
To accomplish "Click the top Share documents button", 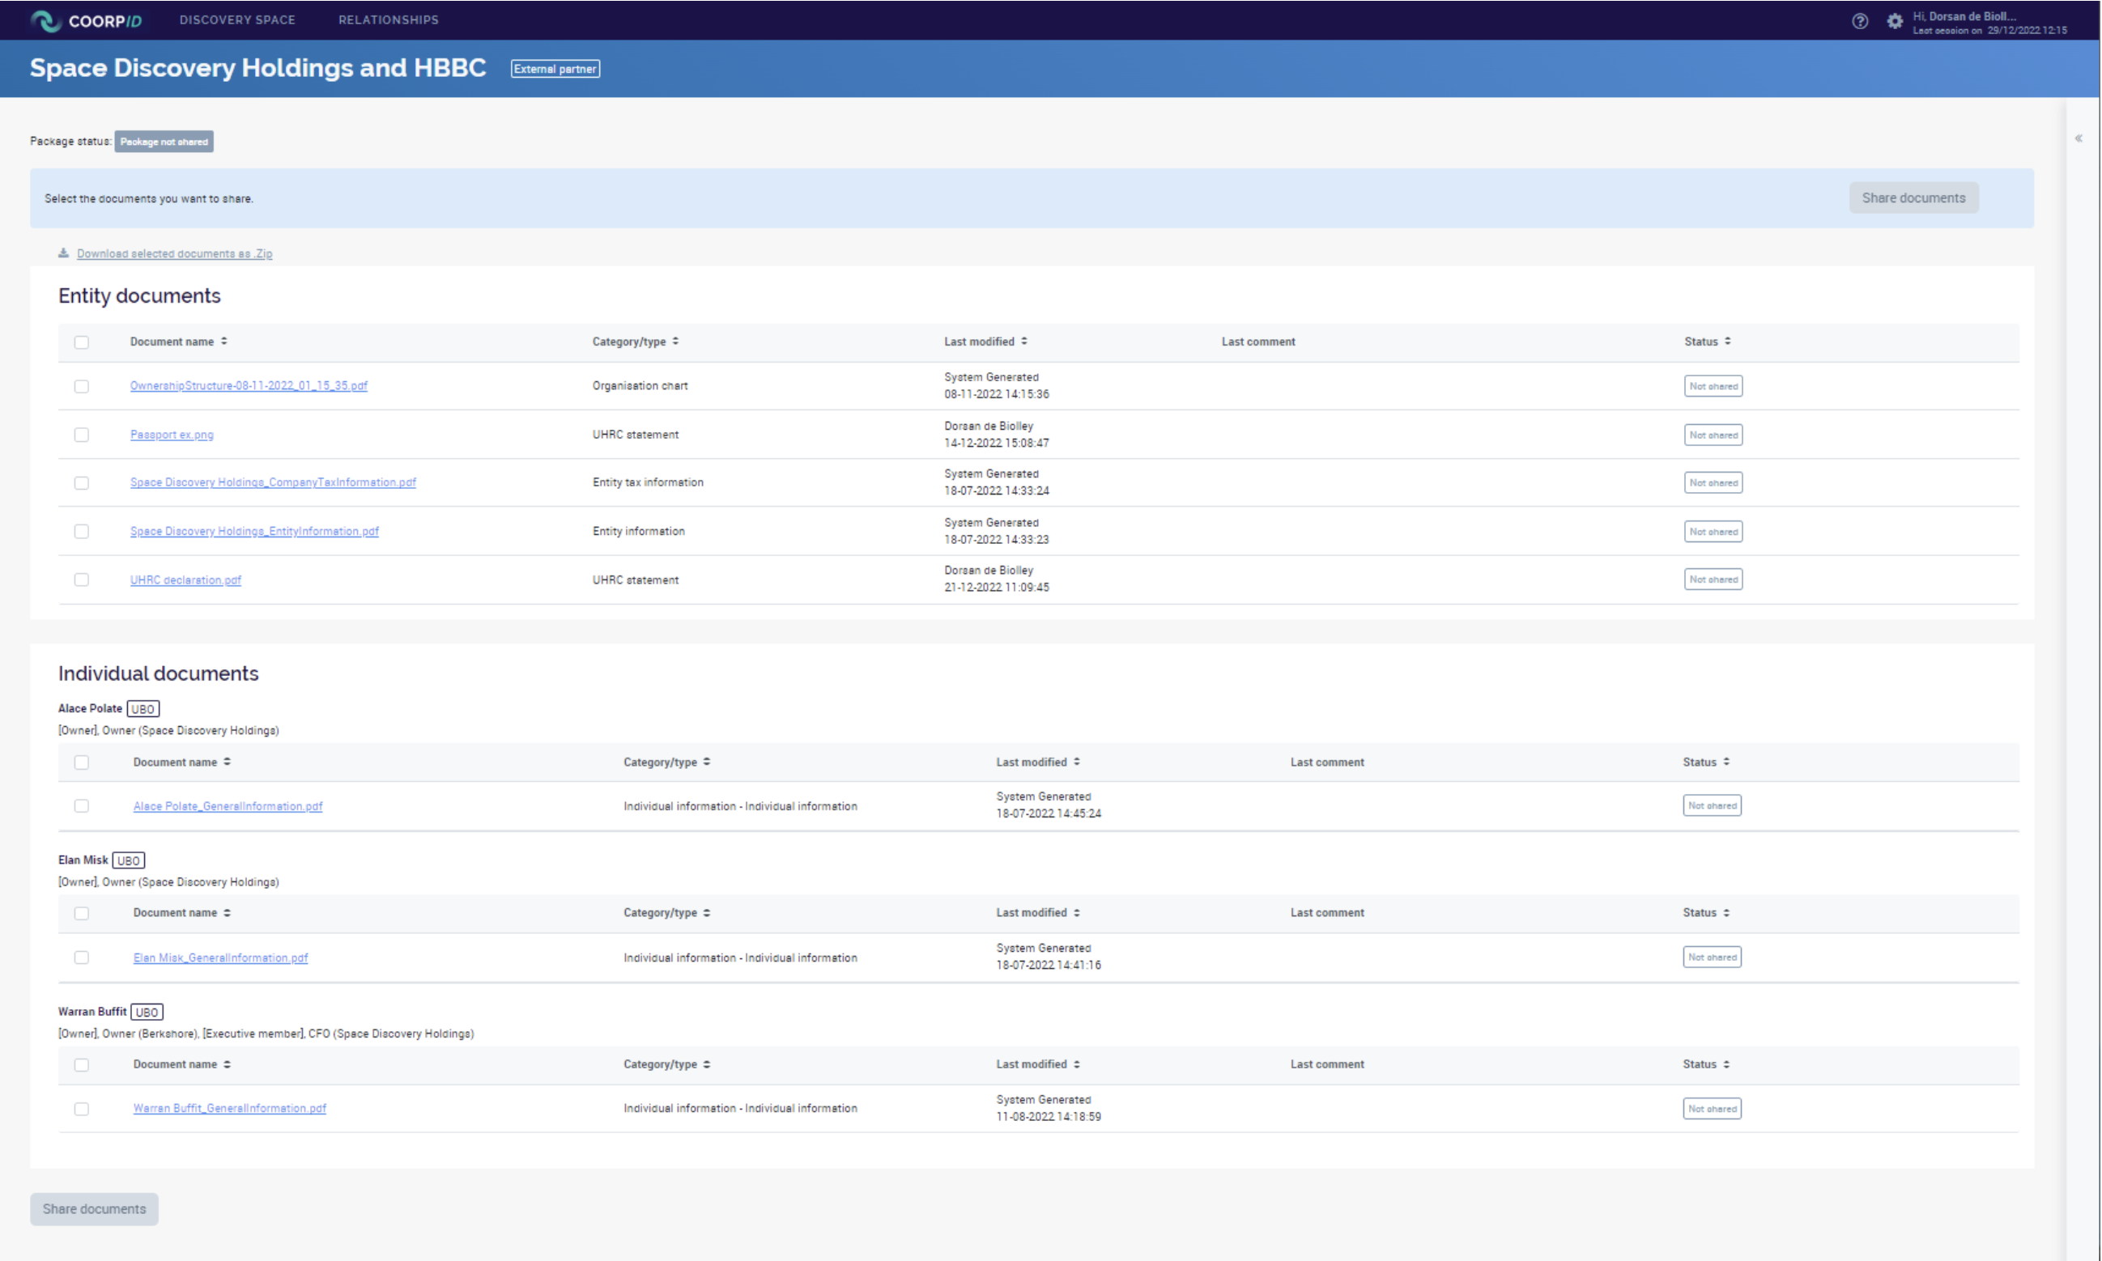I will tap(1913, 198).
